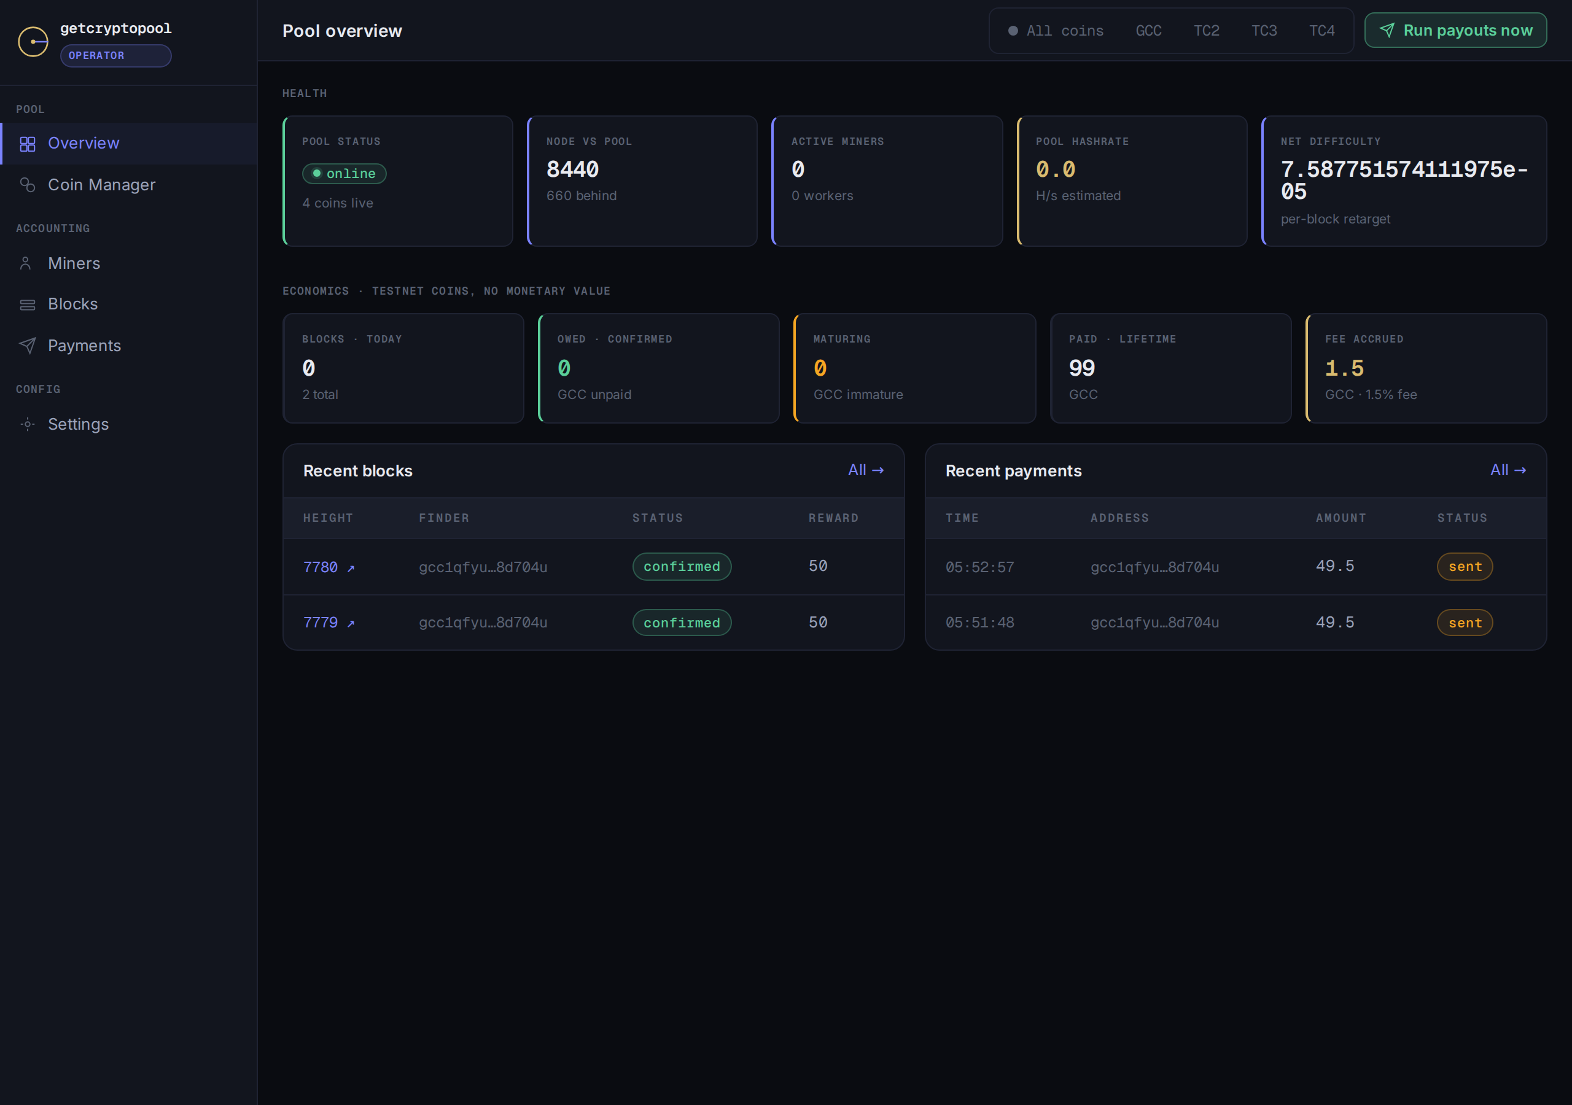Switch coin filter to TC4

[x=1321, y=31]
